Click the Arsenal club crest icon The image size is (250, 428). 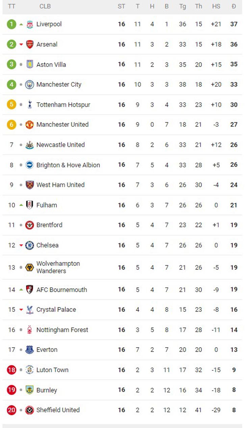pyautogui.click(x=30, y=44)
